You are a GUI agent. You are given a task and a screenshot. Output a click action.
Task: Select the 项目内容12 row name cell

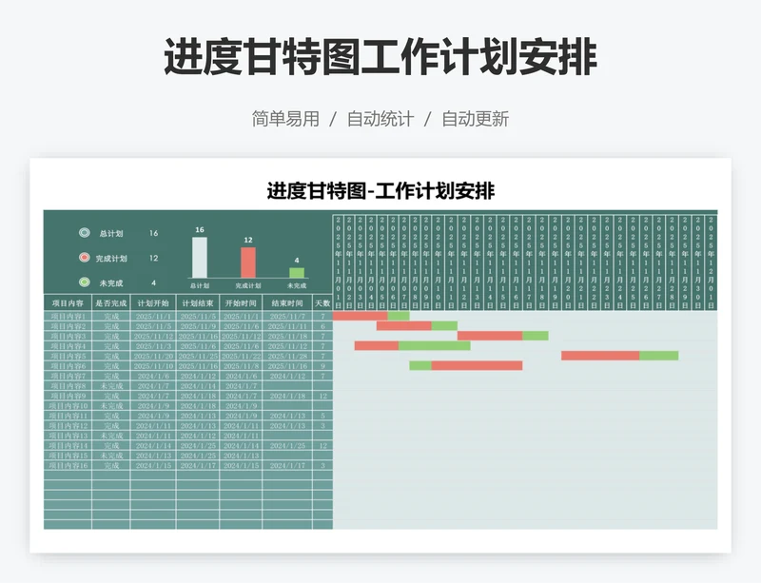pyautogui.click(x=68, y=426)
